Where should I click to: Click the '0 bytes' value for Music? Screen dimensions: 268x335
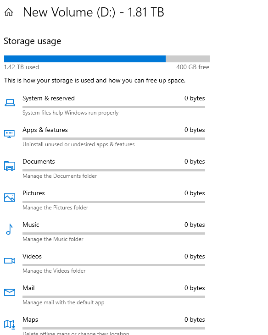(195, 225)
